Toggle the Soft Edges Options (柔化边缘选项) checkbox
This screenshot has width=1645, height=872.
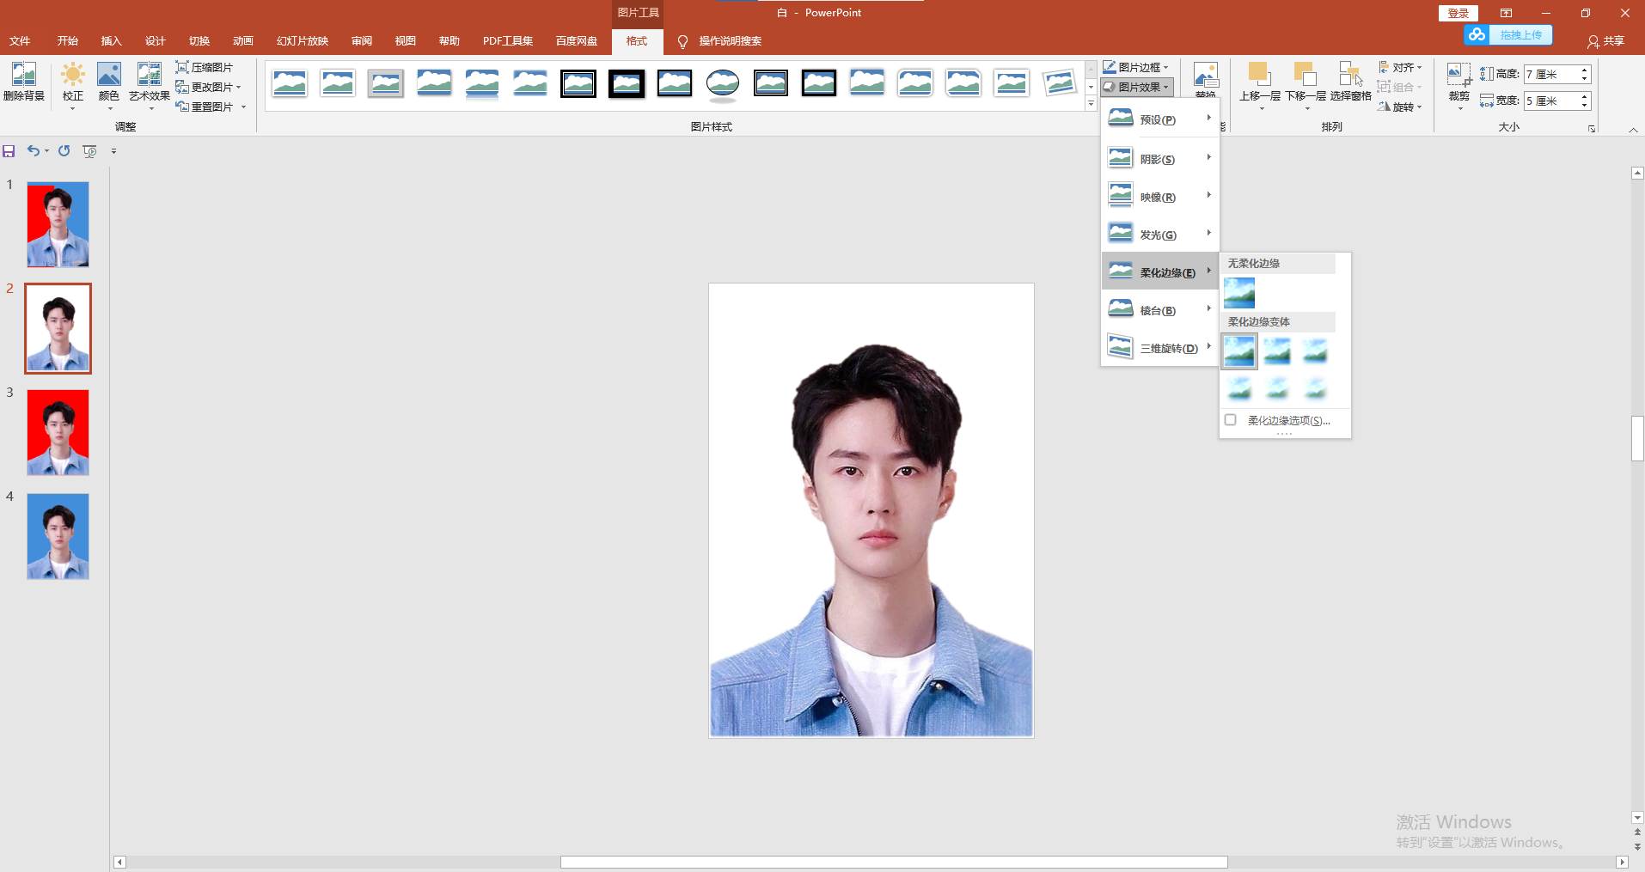pyautogui.click(x=1231, y=420)
